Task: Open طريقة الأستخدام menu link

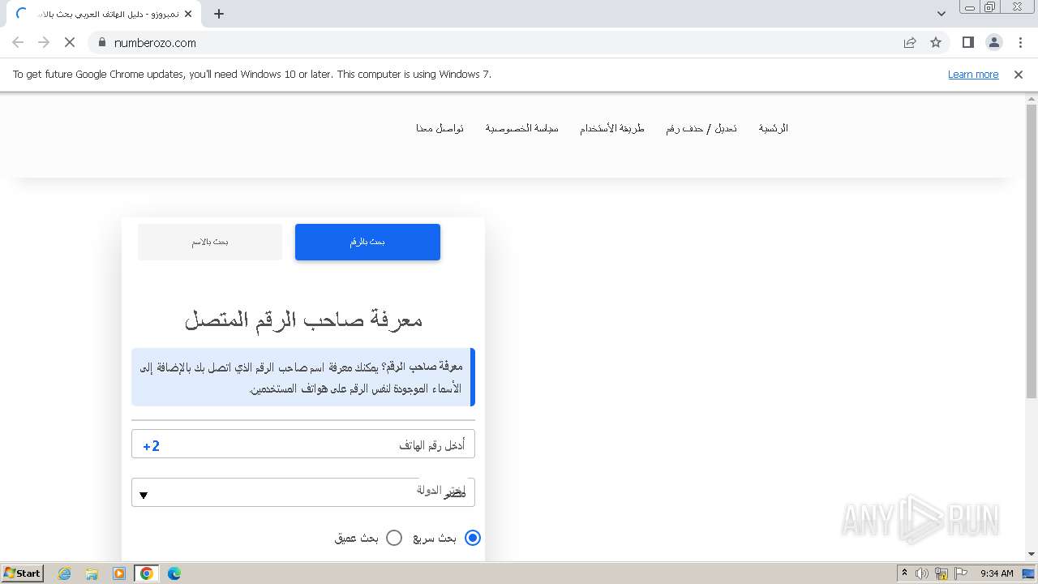Action: pos(611,128)
